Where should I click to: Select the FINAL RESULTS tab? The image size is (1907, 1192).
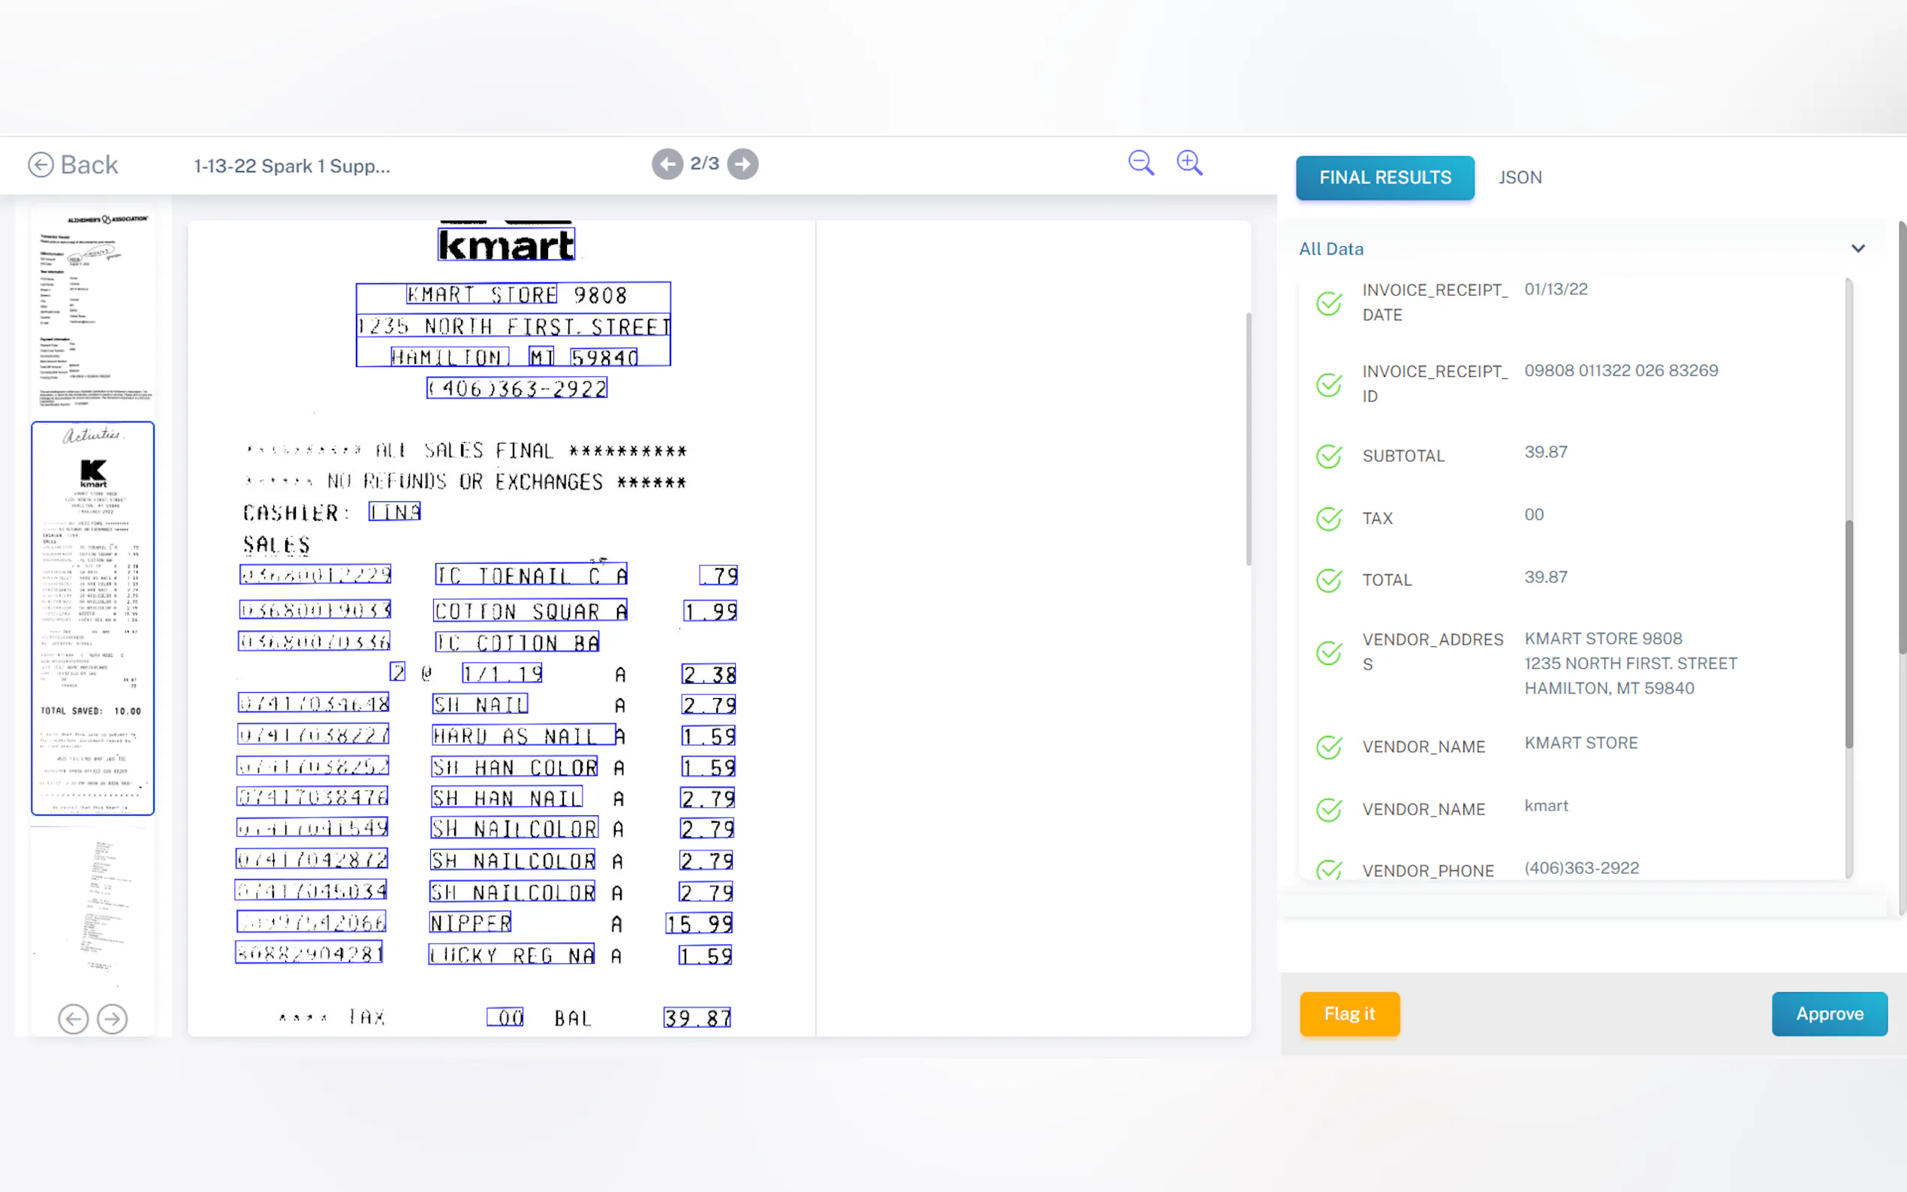pos(1384,177)
